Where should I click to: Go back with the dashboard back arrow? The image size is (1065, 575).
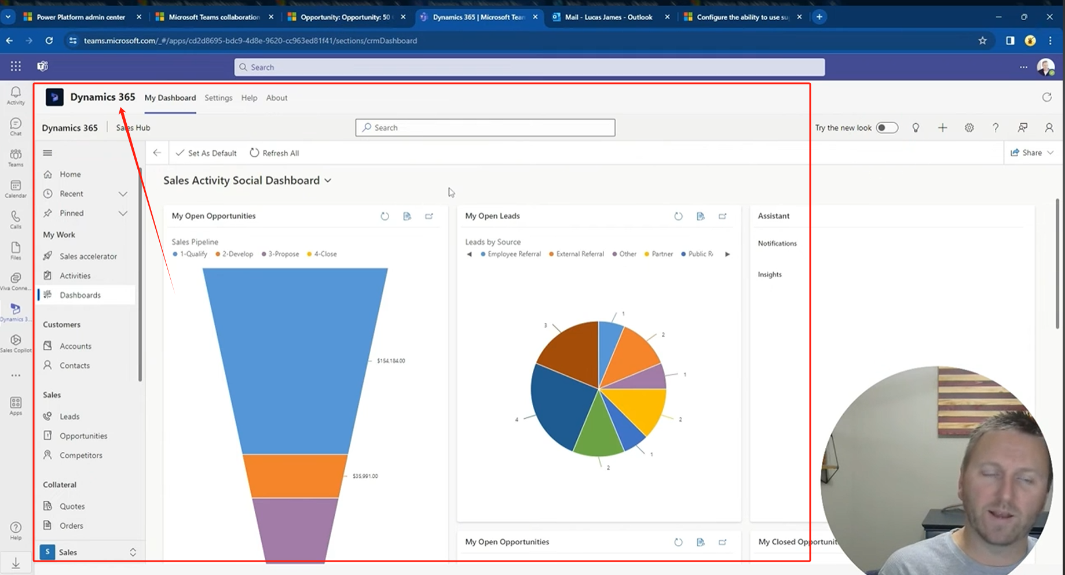click(157, 153)
